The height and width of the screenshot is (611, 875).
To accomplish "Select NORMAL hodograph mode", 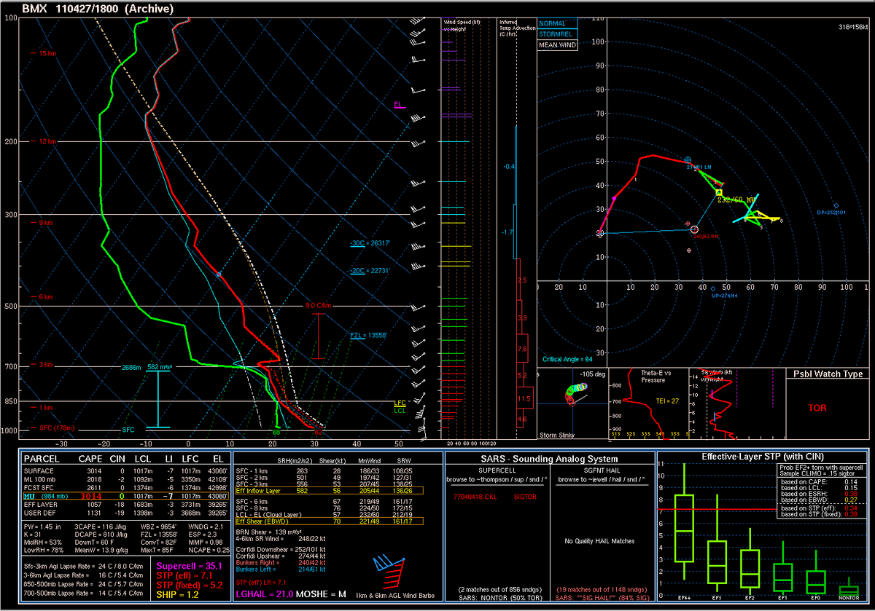I will 557,23.
